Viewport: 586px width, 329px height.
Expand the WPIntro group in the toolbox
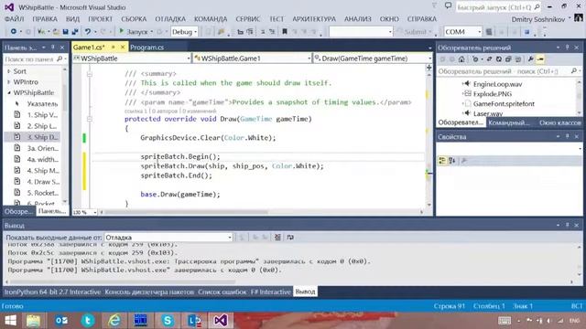9,81
